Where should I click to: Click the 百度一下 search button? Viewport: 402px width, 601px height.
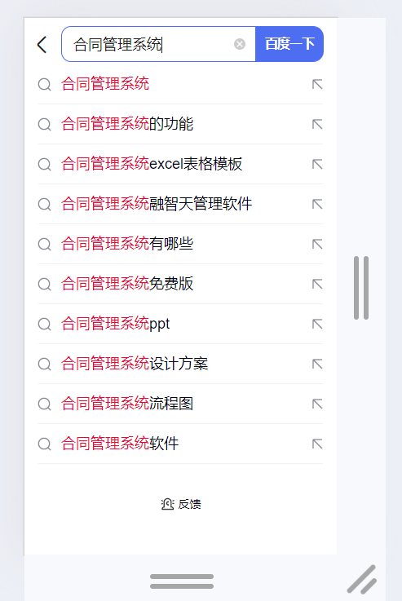pyautogui.click(x=289, y=44)
